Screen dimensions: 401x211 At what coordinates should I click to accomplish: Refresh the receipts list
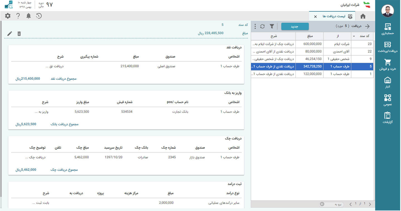pos(262,26)
